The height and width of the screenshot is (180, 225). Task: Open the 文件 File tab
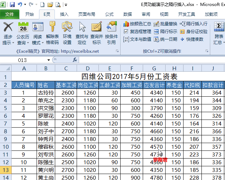pyautogui.click(x=9, y=14)
